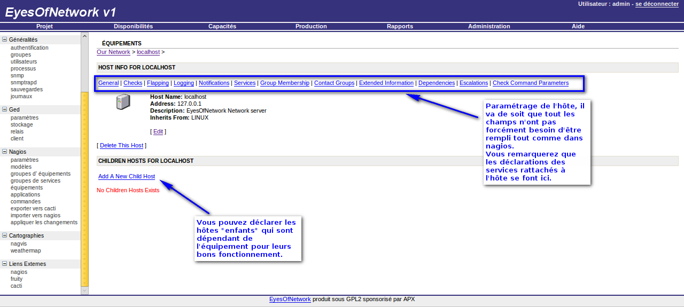Collapse the Cartographies section toggle
The height and width of the screenshot is (307, 684).
tap(5, 235)
